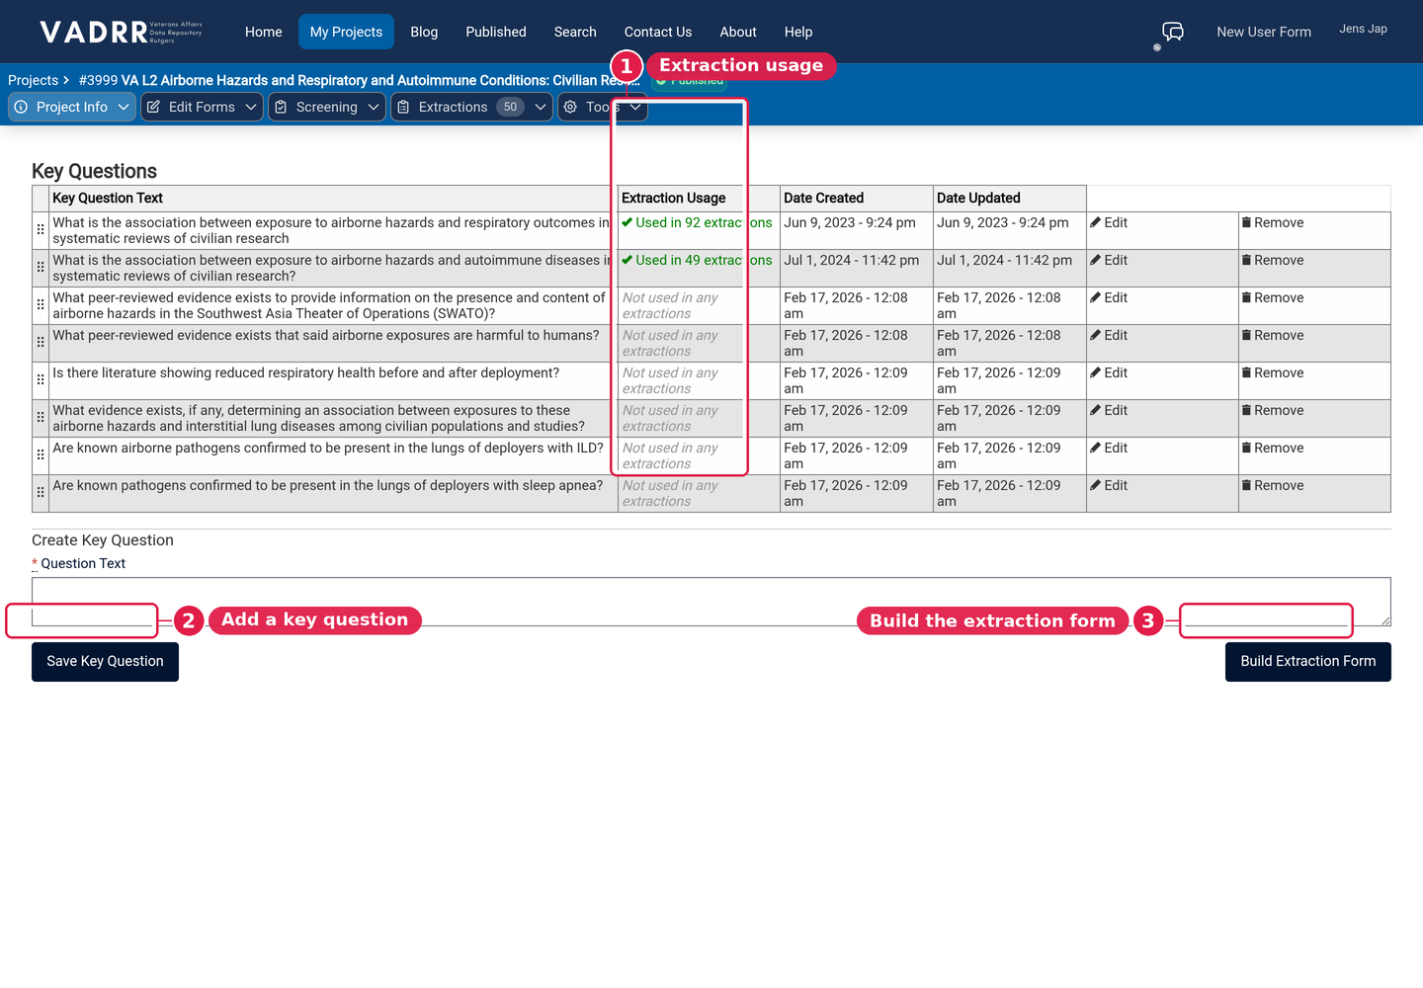Click 'Used in 49 extractions' text

(x=697, y=260)
